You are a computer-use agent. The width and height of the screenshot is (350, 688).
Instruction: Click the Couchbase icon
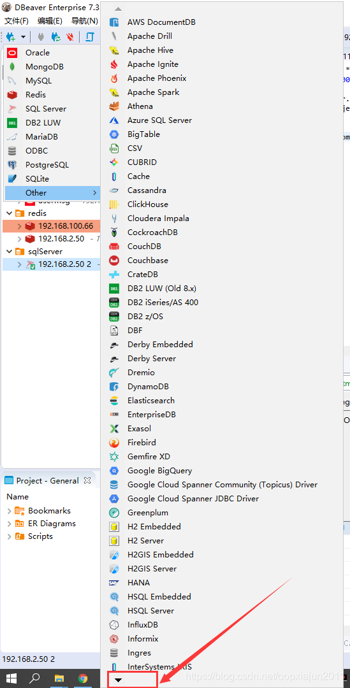114,260
